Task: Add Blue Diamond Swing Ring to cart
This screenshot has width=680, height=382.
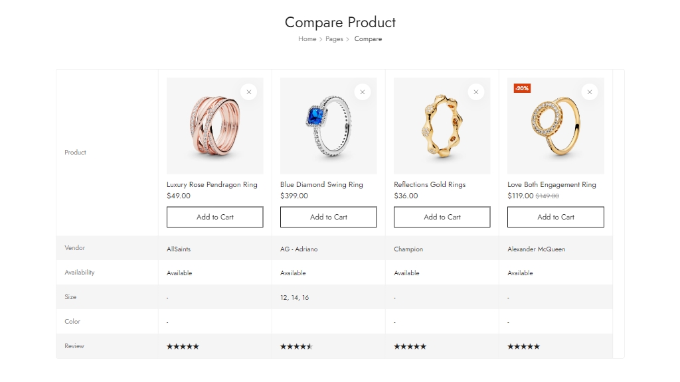Action: tap(329, 217)
